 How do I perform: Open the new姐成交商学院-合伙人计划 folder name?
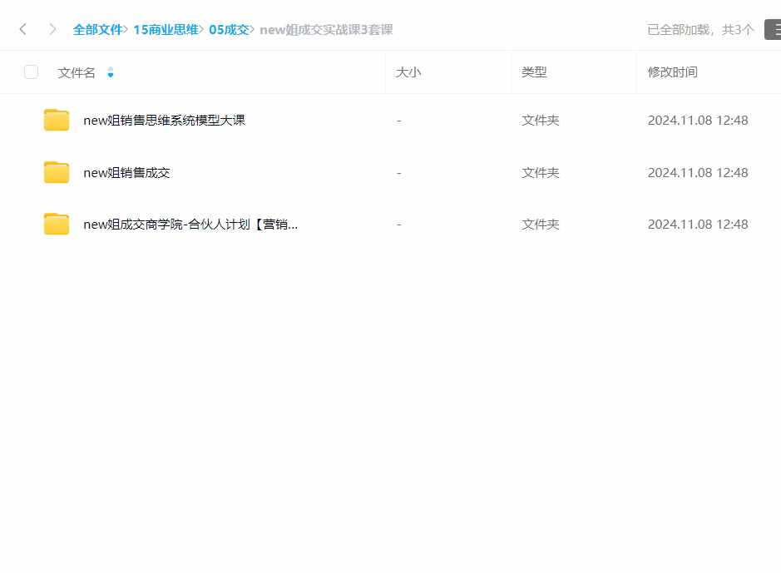point(190,225)
